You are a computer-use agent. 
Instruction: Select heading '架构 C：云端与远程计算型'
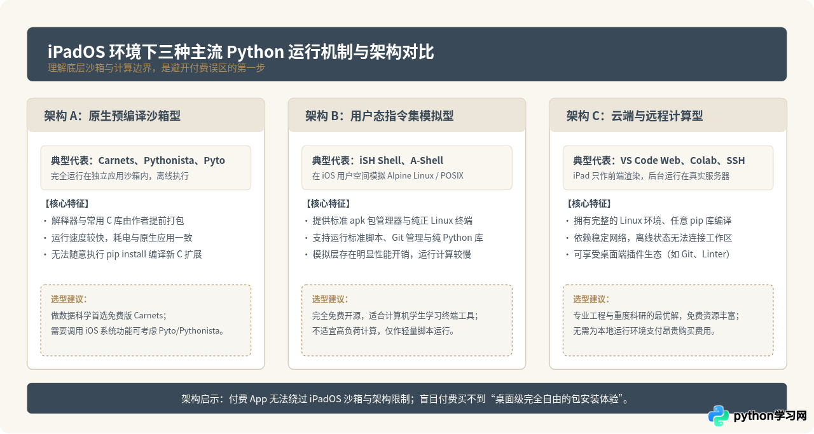635,116
